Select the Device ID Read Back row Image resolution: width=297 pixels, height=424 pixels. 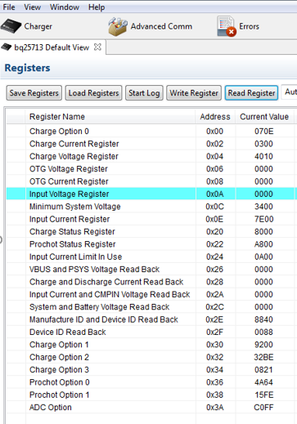click(x=151, y=332)
